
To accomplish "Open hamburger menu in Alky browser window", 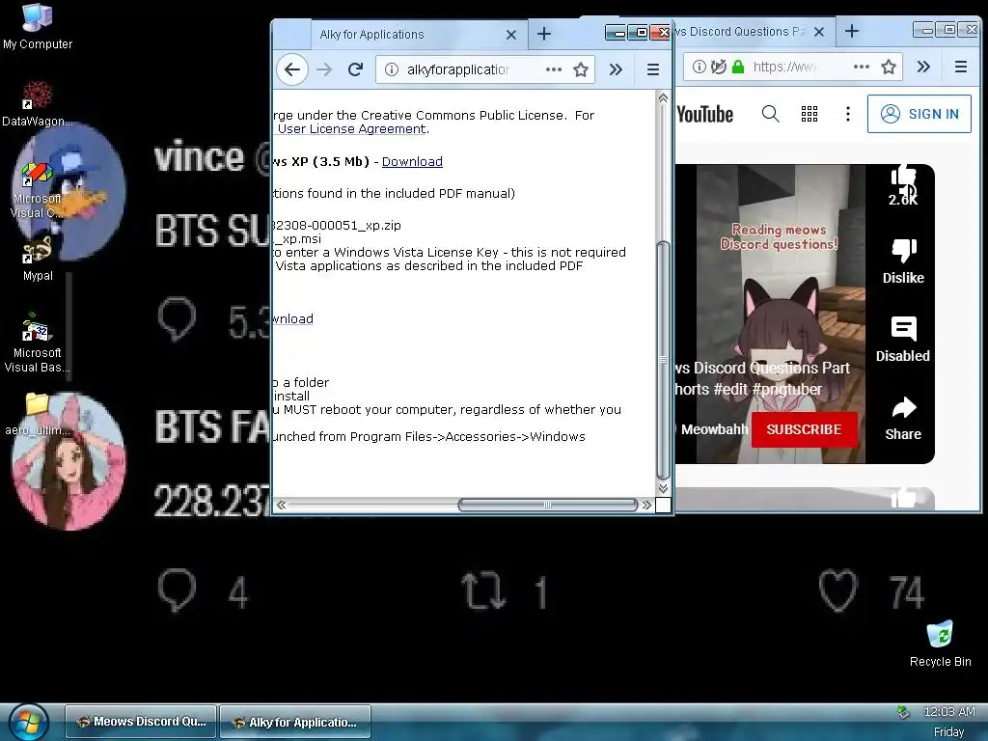I will [x=653, y=69].
